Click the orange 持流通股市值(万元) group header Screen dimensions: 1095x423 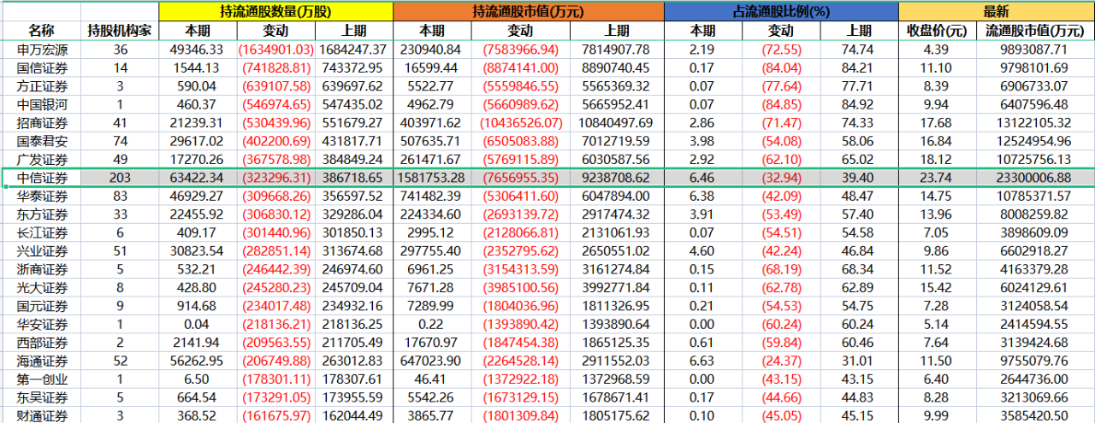click(529, 11)
